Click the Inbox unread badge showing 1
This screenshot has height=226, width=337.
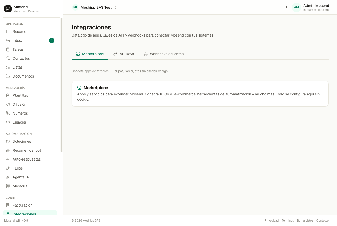(52, 40)
